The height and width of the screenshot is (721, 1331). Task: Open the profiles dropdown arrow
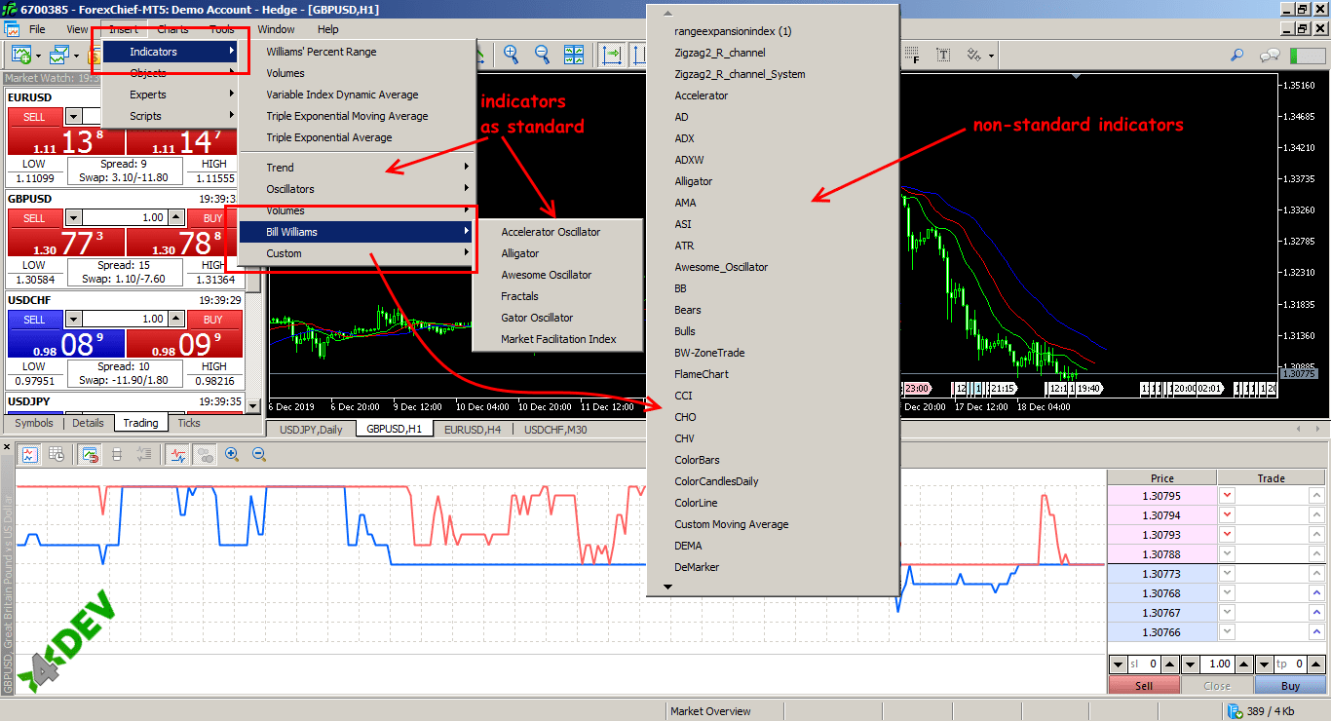point(77,56)
